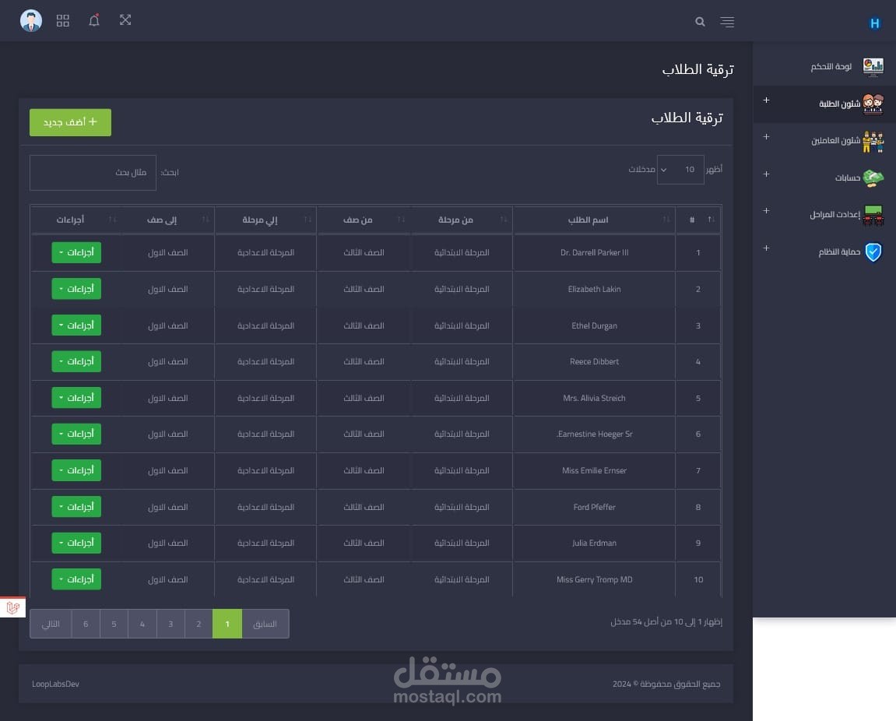Click the accounts حسابات money icon
896x721 pixels.
pyautogui.click(x=873, y=178)
